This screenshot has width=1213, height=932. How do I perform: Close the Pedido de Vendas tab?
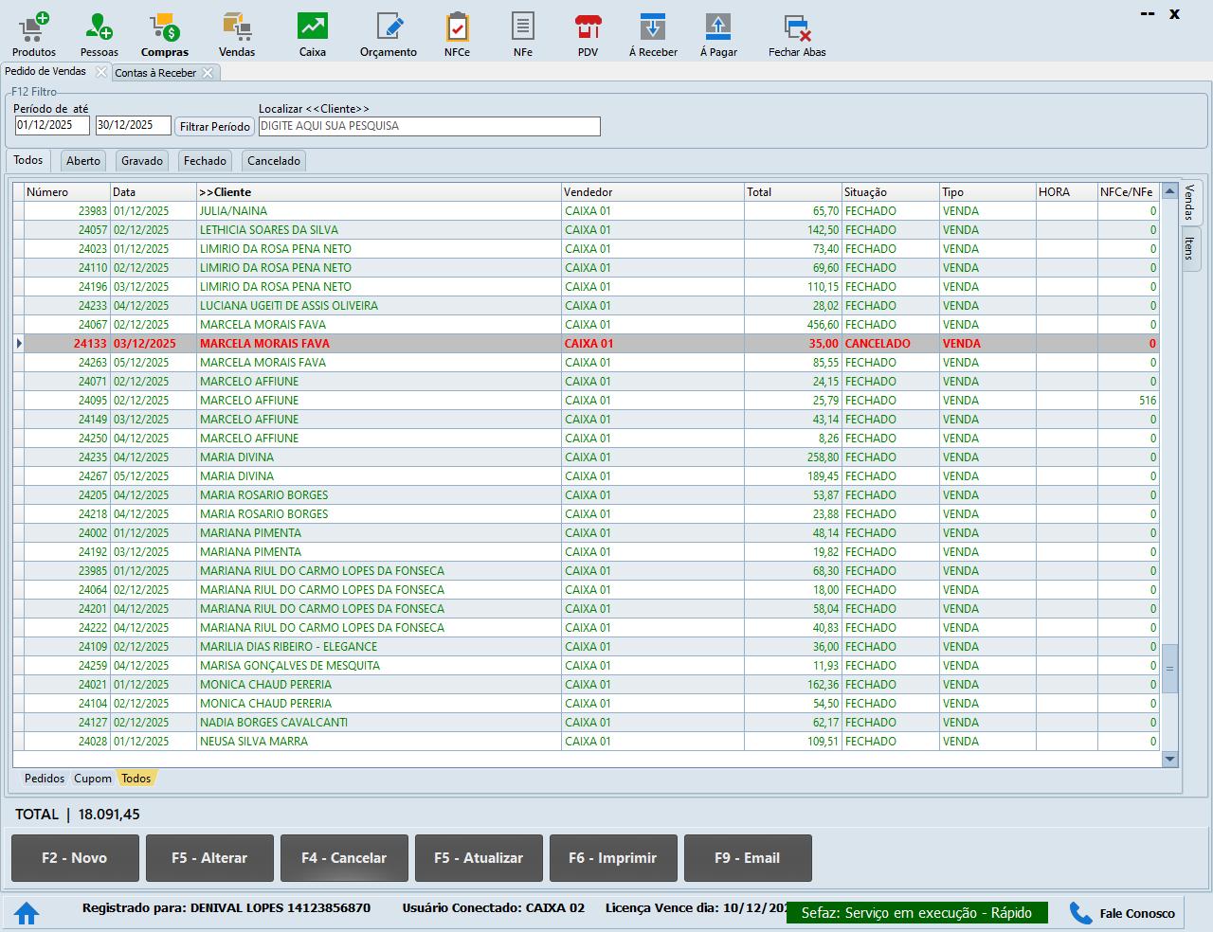click(x=101, y=72)
